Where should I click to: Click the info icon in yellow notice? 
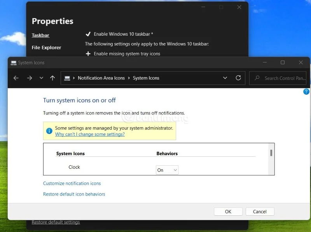[x=49, y=131]
